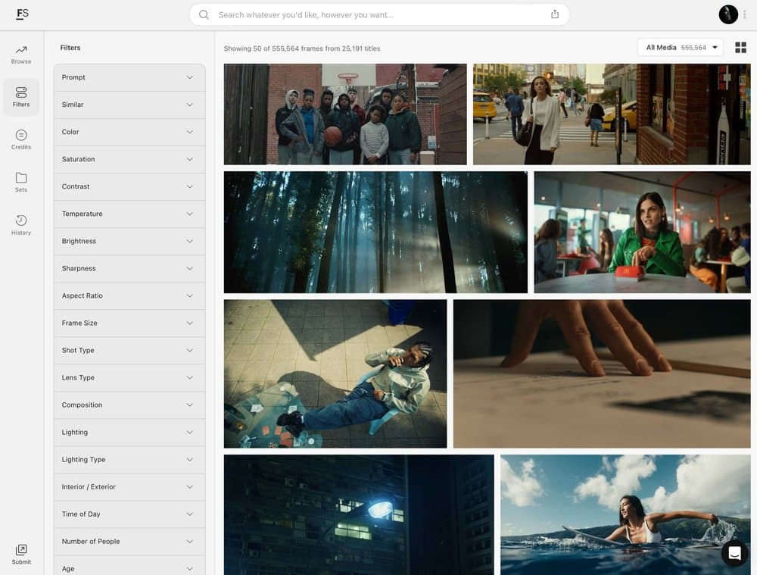757x575 pixels.
Task: Click the FS logo in the top left
Action: [22, 14]
